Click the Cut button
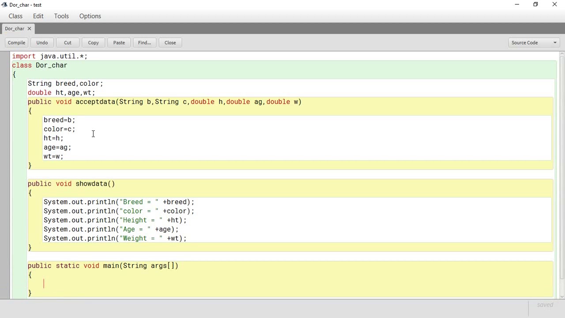This screenshot has height=318, width=565. 68,43
